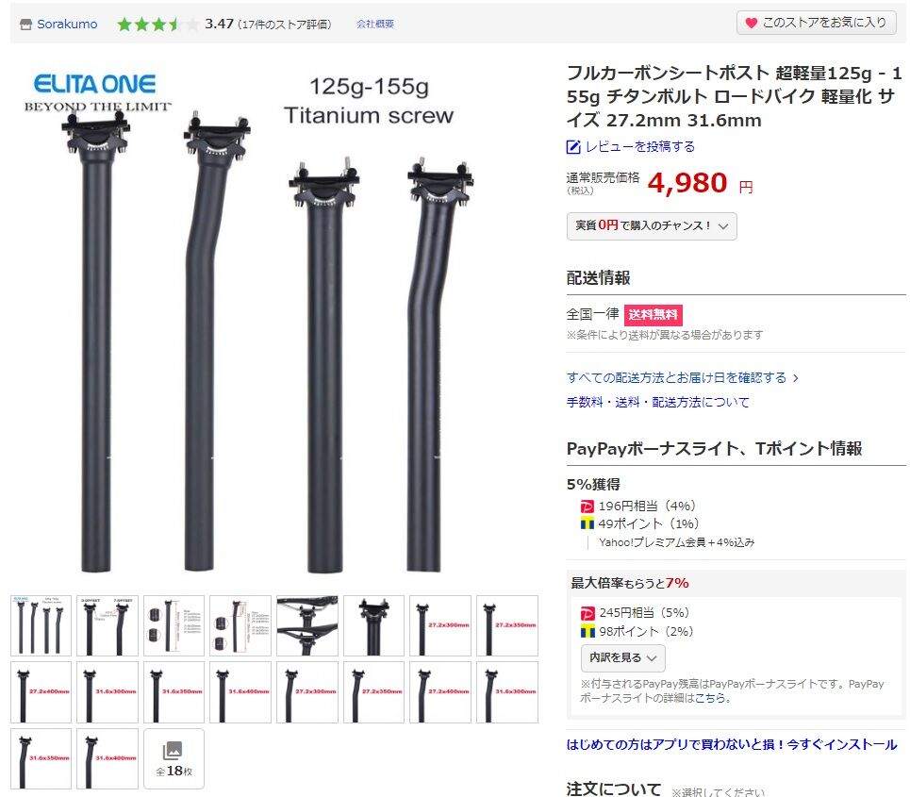Click the review pencil icon

pyautogui.click(x=572, y=147)
